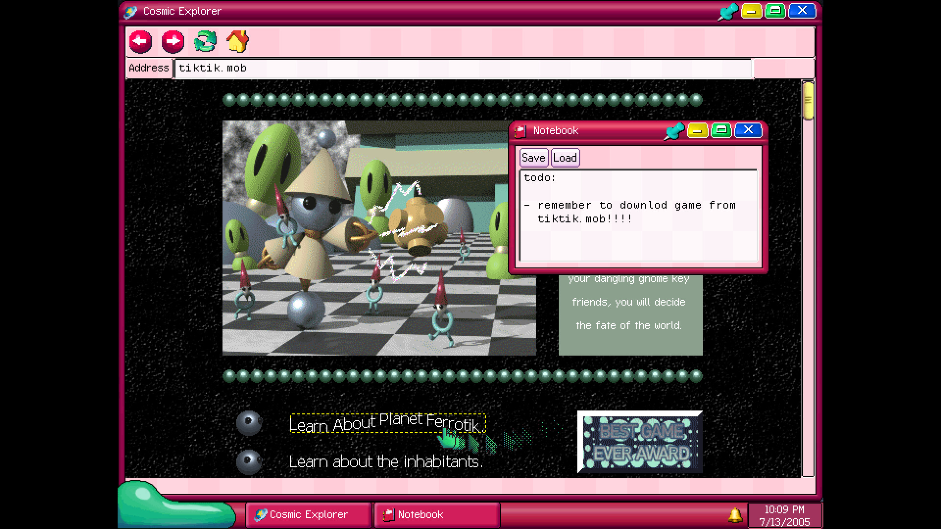Click the forward navigation arrow

tap(173, 42)
